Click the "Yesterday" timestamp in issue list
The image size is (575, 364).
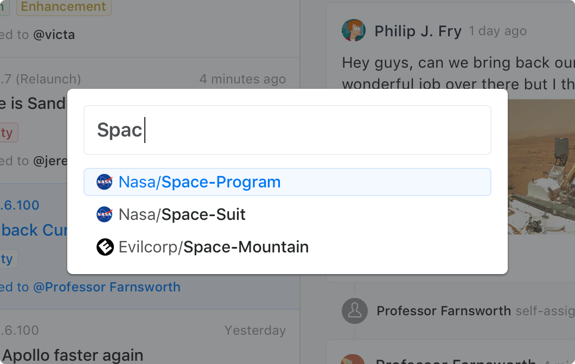pyautogui.click(x=255, y=330)
